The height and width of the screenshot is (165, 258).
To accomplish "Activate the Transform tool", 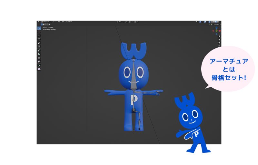I will 39,46.
